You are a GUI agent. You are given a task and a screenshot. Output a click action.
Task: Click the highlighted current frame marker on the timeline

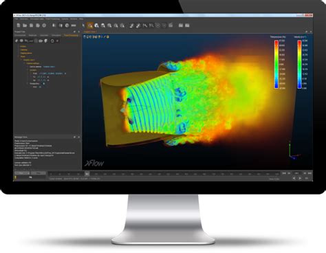pyautogui.click(x=87, y=174)
